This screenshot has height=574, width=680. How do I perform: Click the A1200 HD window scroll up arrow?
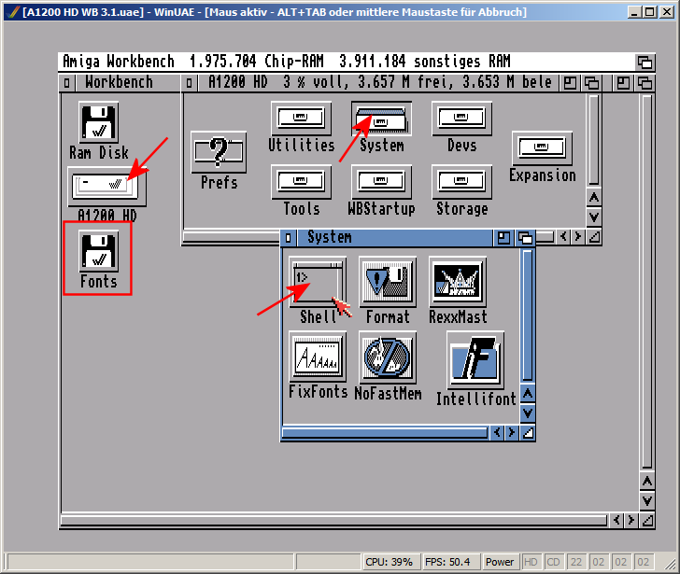(x=594, y=198)
